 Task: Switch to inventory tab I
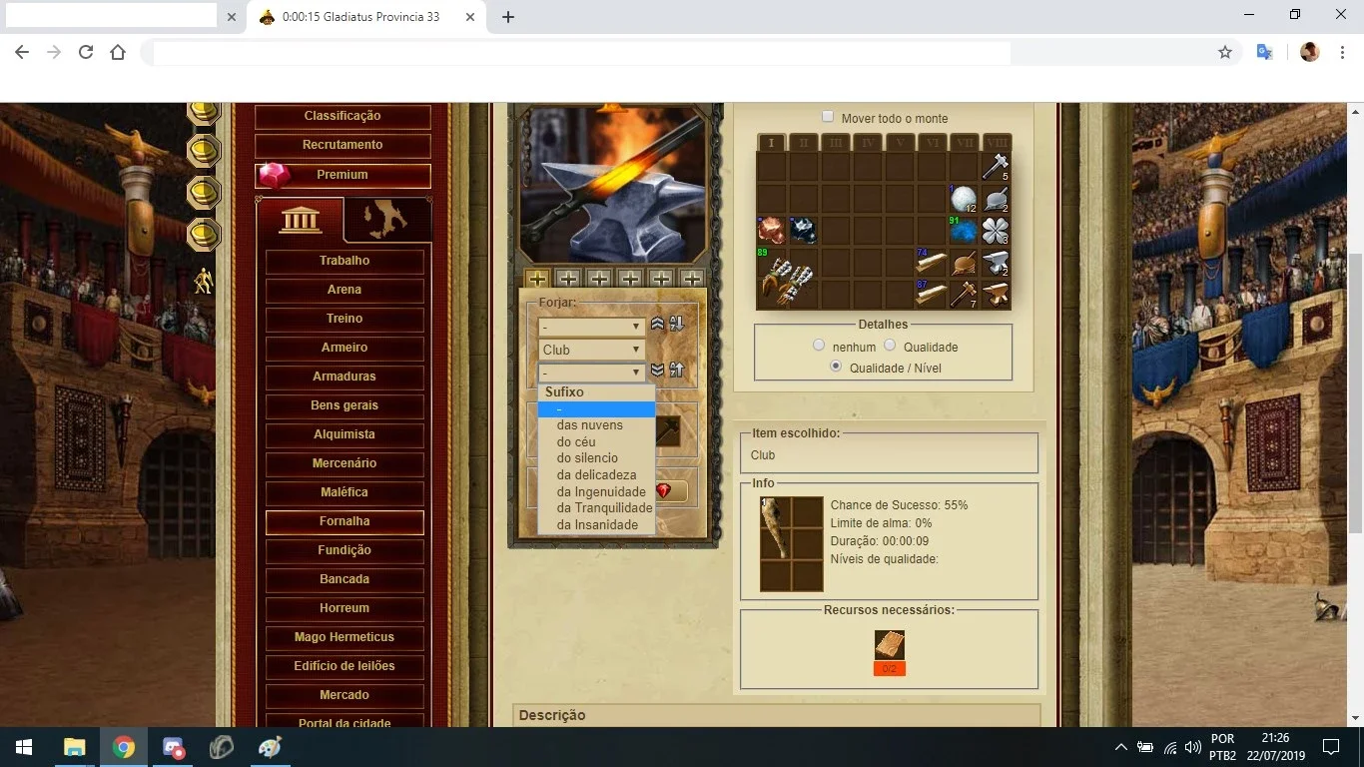[x=771, y=143]
